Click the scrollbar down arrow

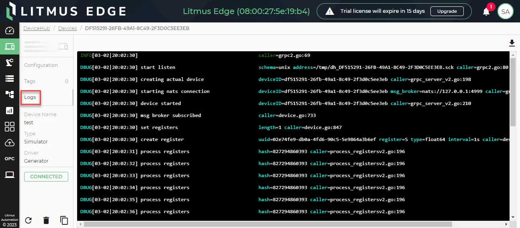512,217
